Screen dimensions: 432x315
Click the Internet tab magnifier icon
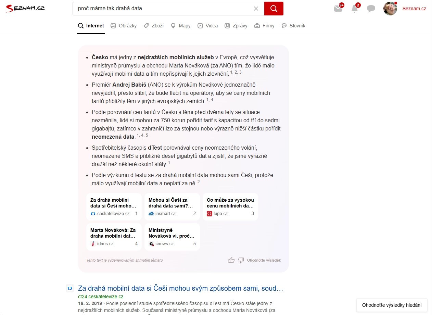click(x=81, y=26)
